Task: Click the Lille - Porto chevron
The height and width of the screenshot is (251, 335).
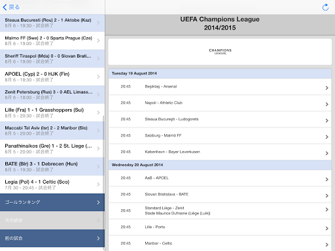Action: coord(326,228)
